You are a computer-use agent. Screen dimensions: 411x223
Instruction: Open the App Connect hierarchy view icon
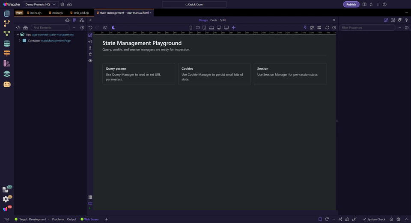coord(81,20)
